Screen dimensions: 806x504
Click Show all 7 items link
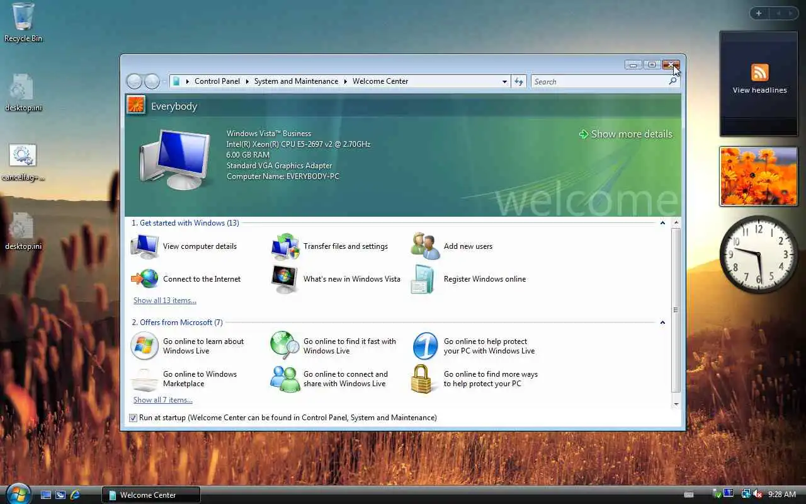tap(163, 400)
